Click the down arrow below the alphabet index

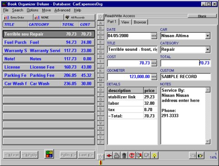coord(101,157)
